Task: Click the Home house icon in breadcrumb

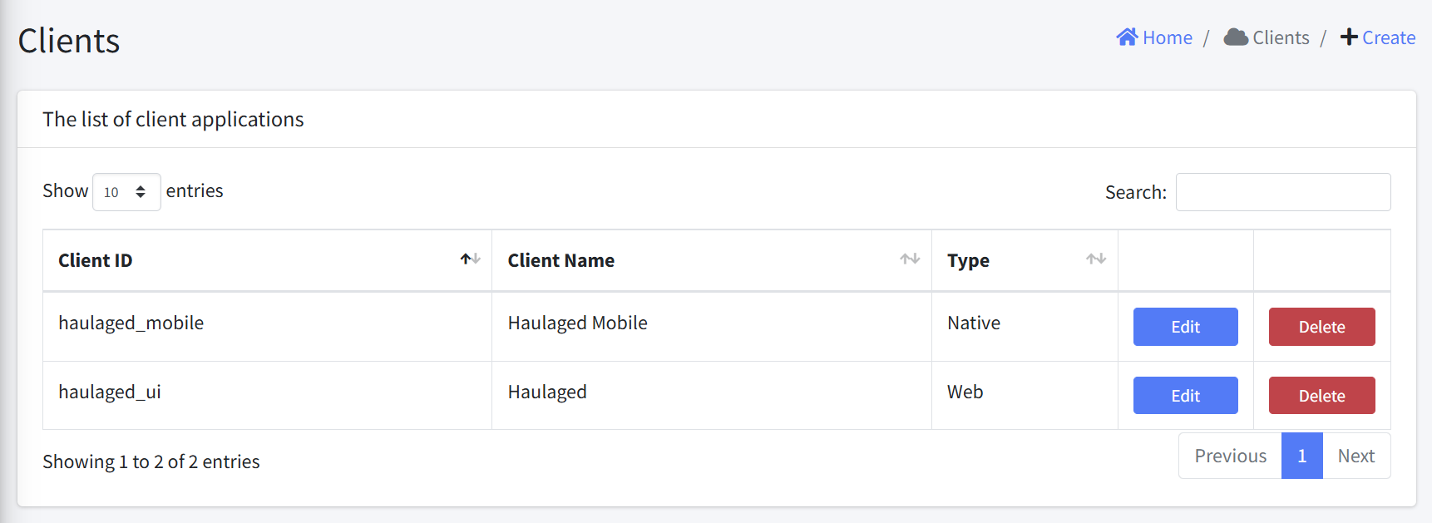Action: [1127, 37]
